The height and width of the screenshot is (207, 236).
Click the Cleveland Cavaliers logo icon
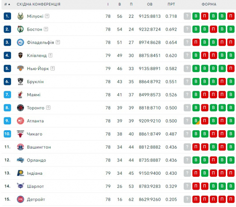click(20, 55)
